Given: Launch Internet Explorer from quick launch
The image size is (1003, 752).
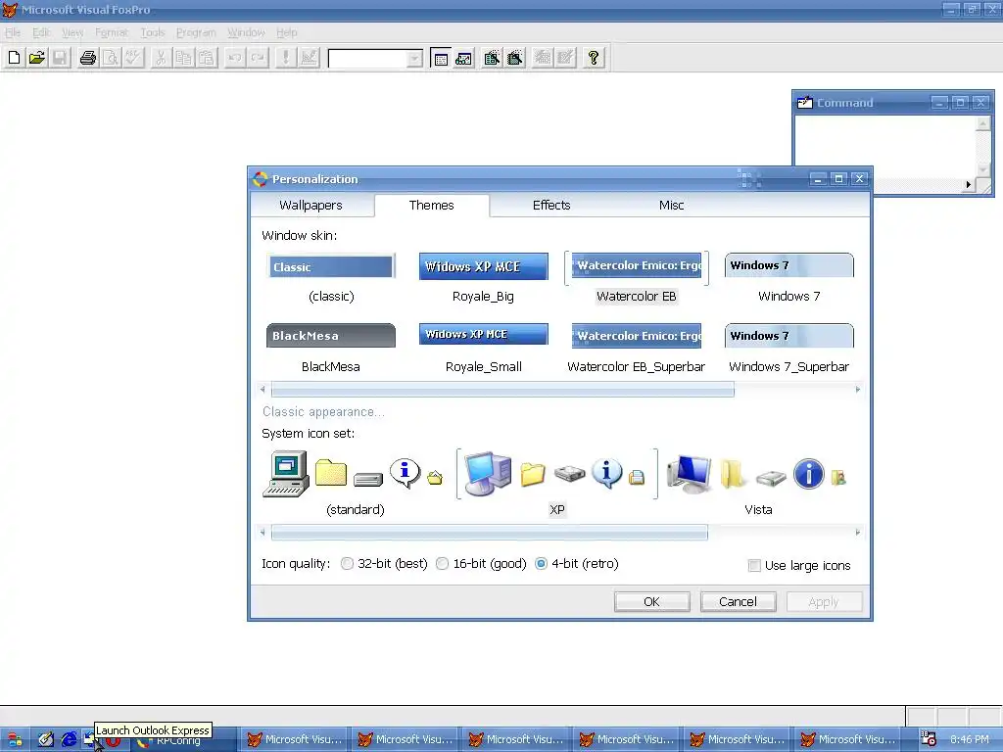Looking at the screenshot, I should [69, 740].
